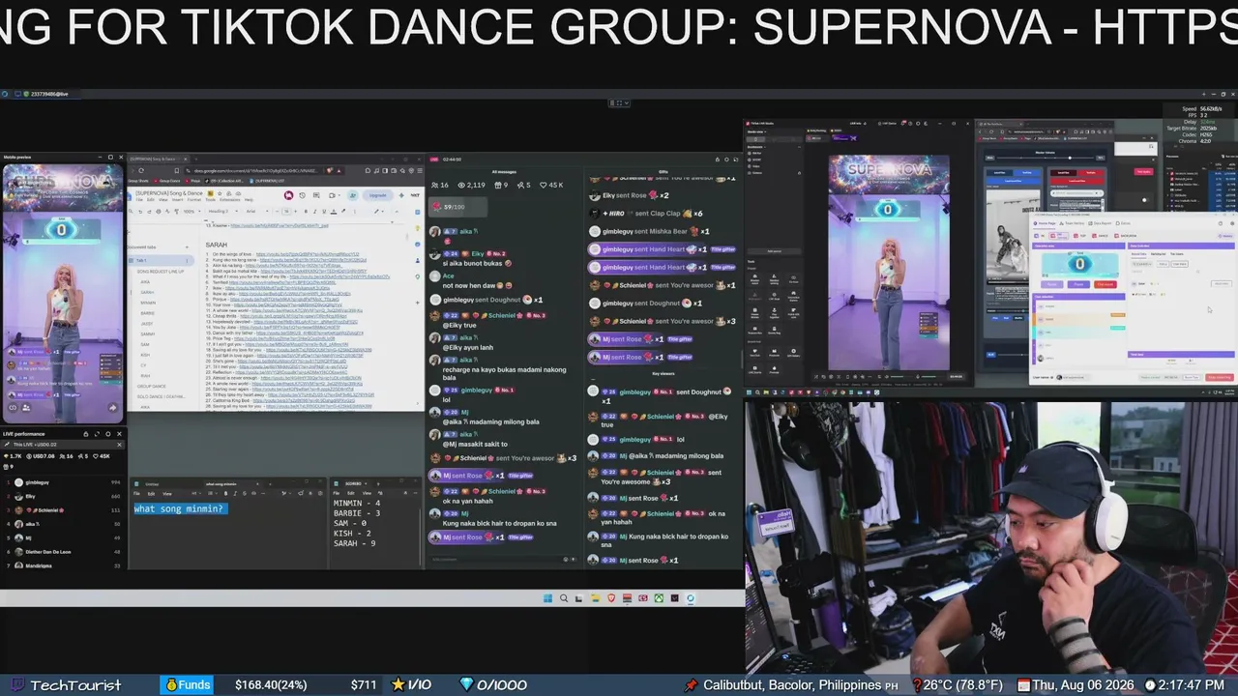This screenshot has height=696, width=1238.
Task: Reload the Google Docs browser page
Action: coord(141,171)
